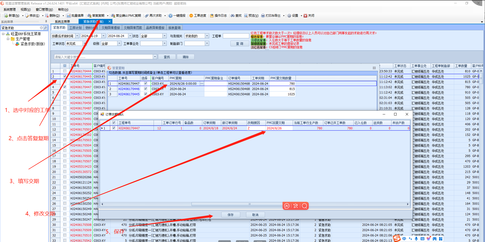Toggle checkbox for main grid row HJ2406170444
The height and width of the screenshot is (242, 485).
click(x=65, y=71)
